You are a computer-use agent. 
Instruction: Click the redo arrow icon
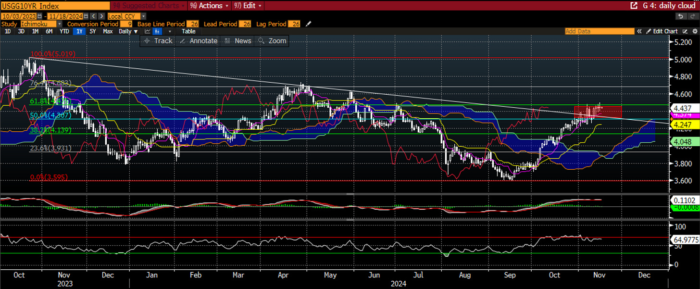[x=692, y=16]
